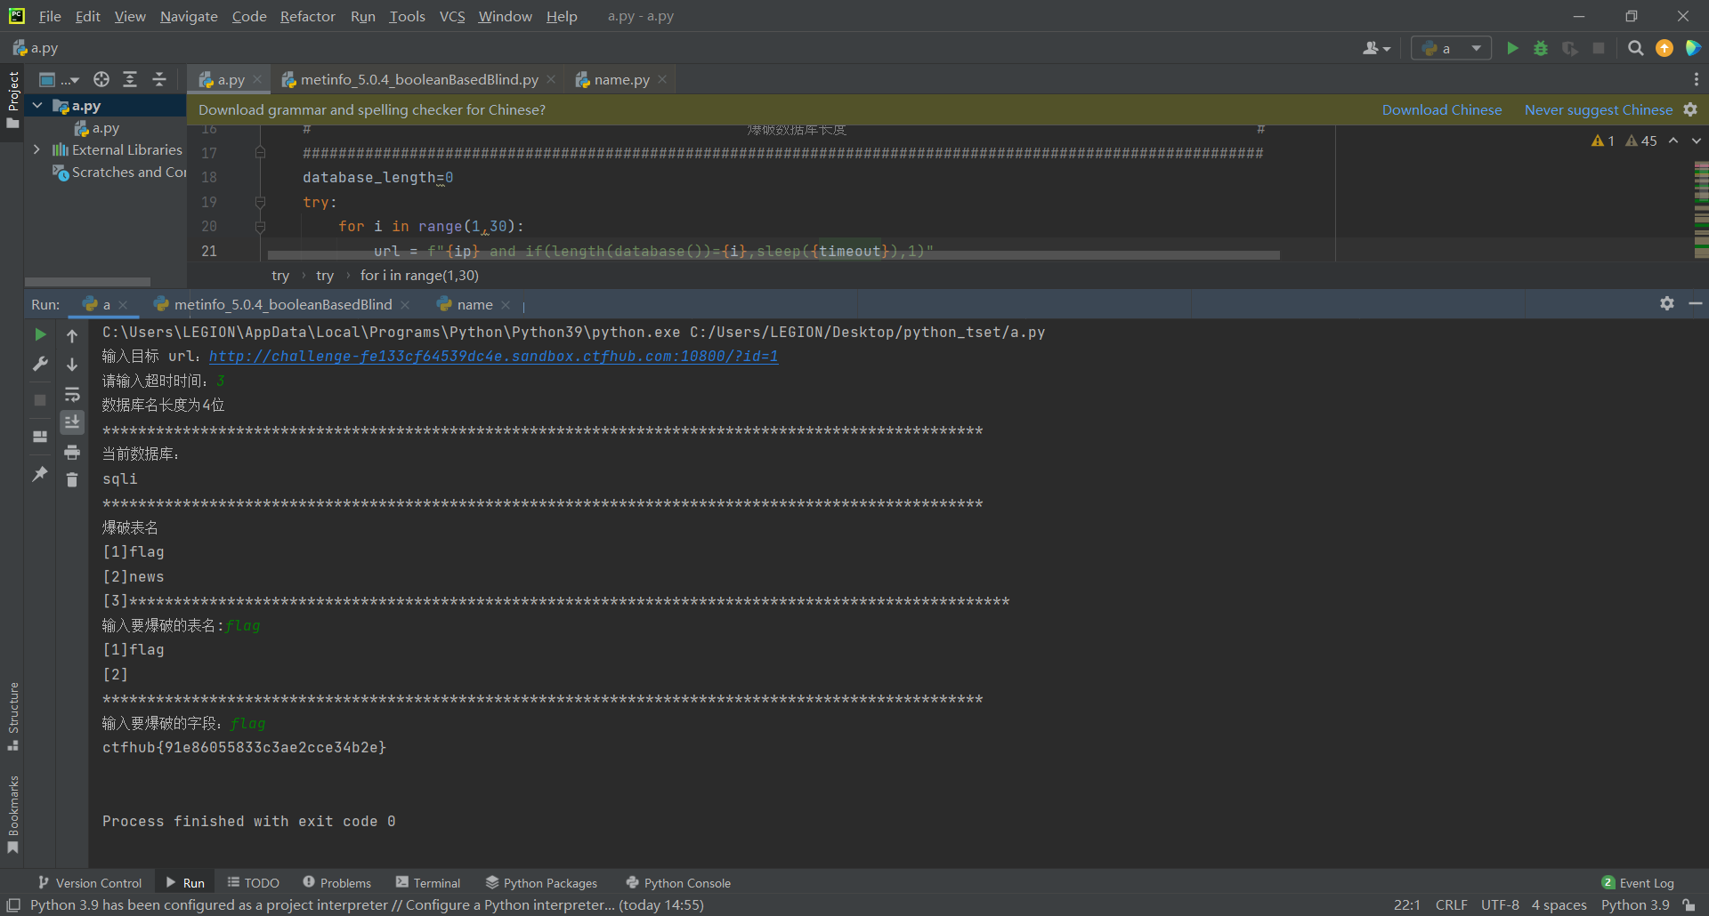Viewport: 1709px width, 916px height.
Task: Collapse all items in the project tree
Action: (159, 79)
